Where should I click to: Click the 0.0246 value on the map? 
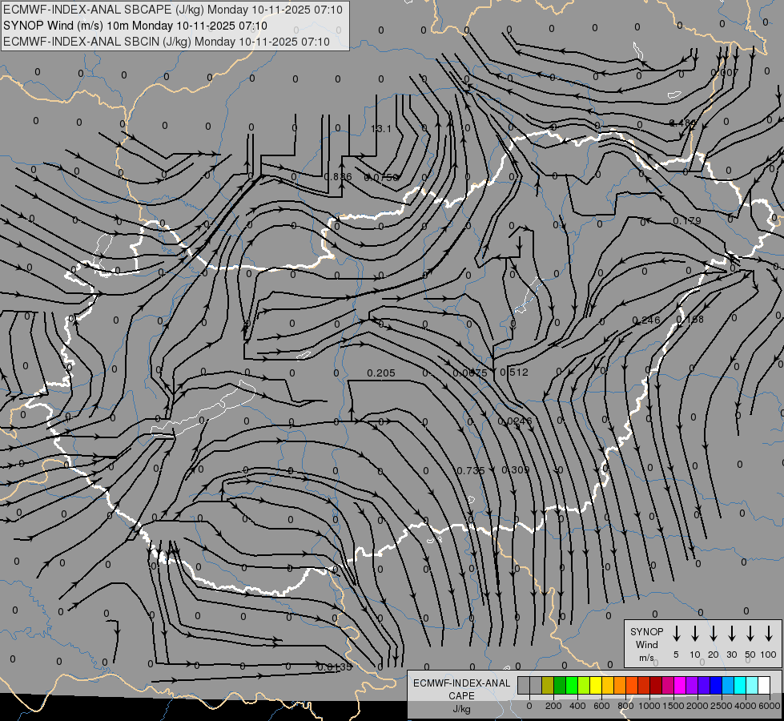coord(516,421)
